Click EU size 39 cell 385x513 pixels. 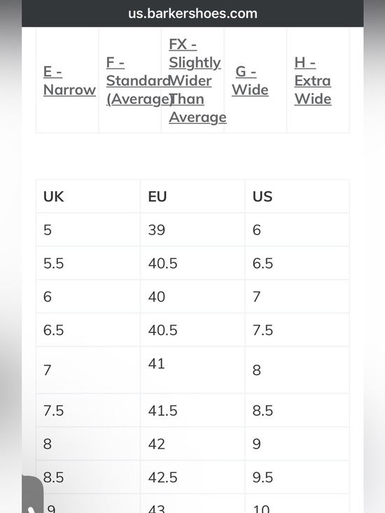click(192, 230)
